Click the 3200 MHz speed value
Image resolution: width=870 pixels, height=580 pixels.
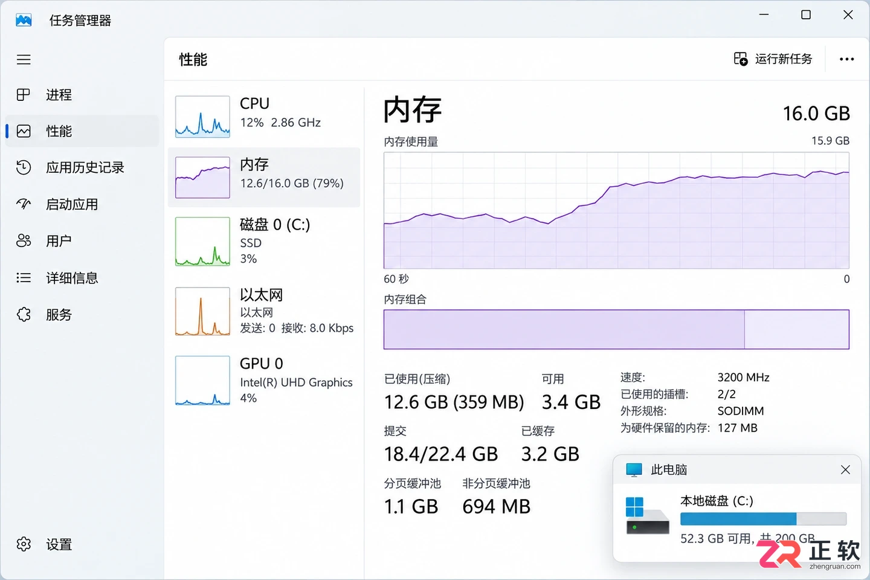point(743,378)
